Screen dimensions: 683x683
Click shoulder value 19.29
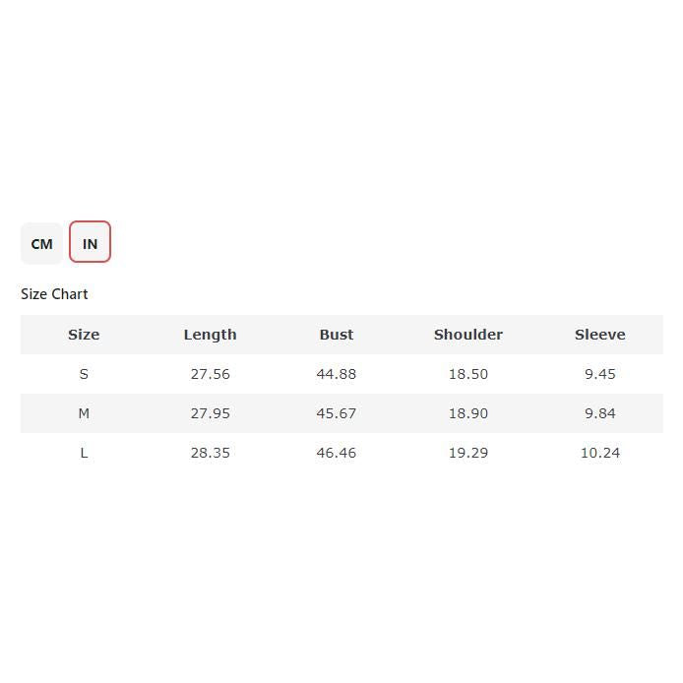pyautogui.click(x=467, y=453)
